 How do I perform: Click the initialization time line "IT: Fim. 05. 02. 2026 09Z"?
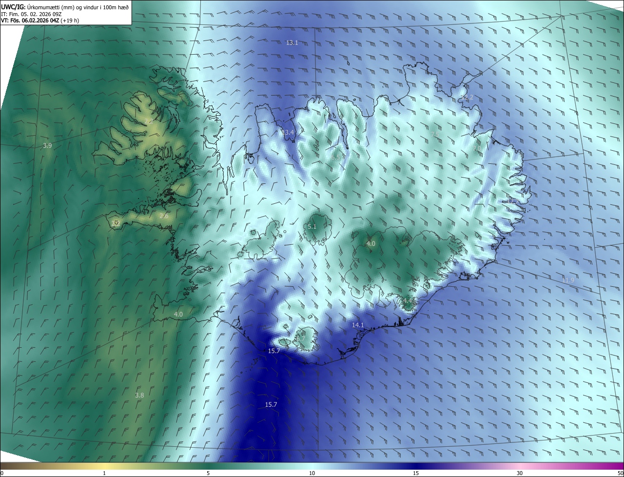31,14
